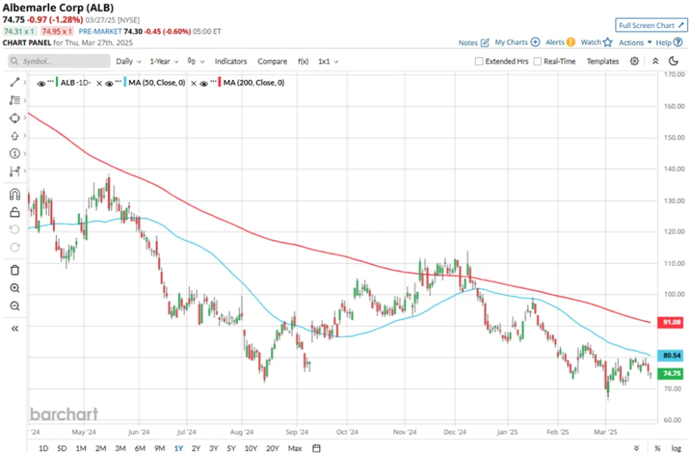
Task: Click the 80.54 blue price label
Action: coord(670,356)
